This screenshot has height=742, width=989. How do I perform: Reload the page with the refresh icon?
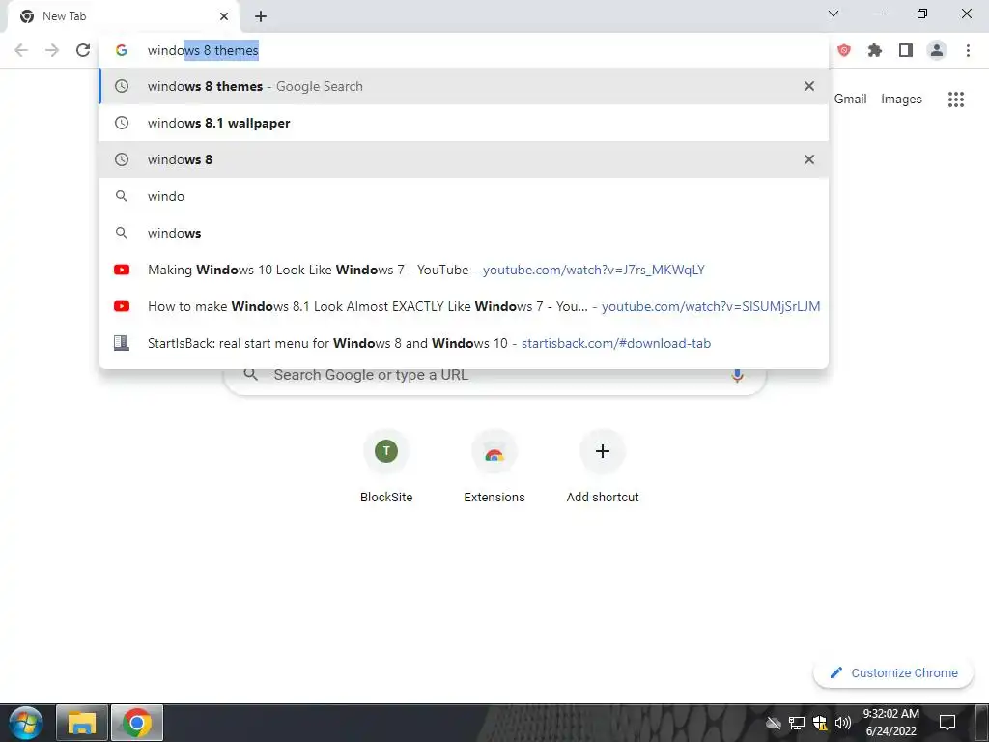coord(83,50)
